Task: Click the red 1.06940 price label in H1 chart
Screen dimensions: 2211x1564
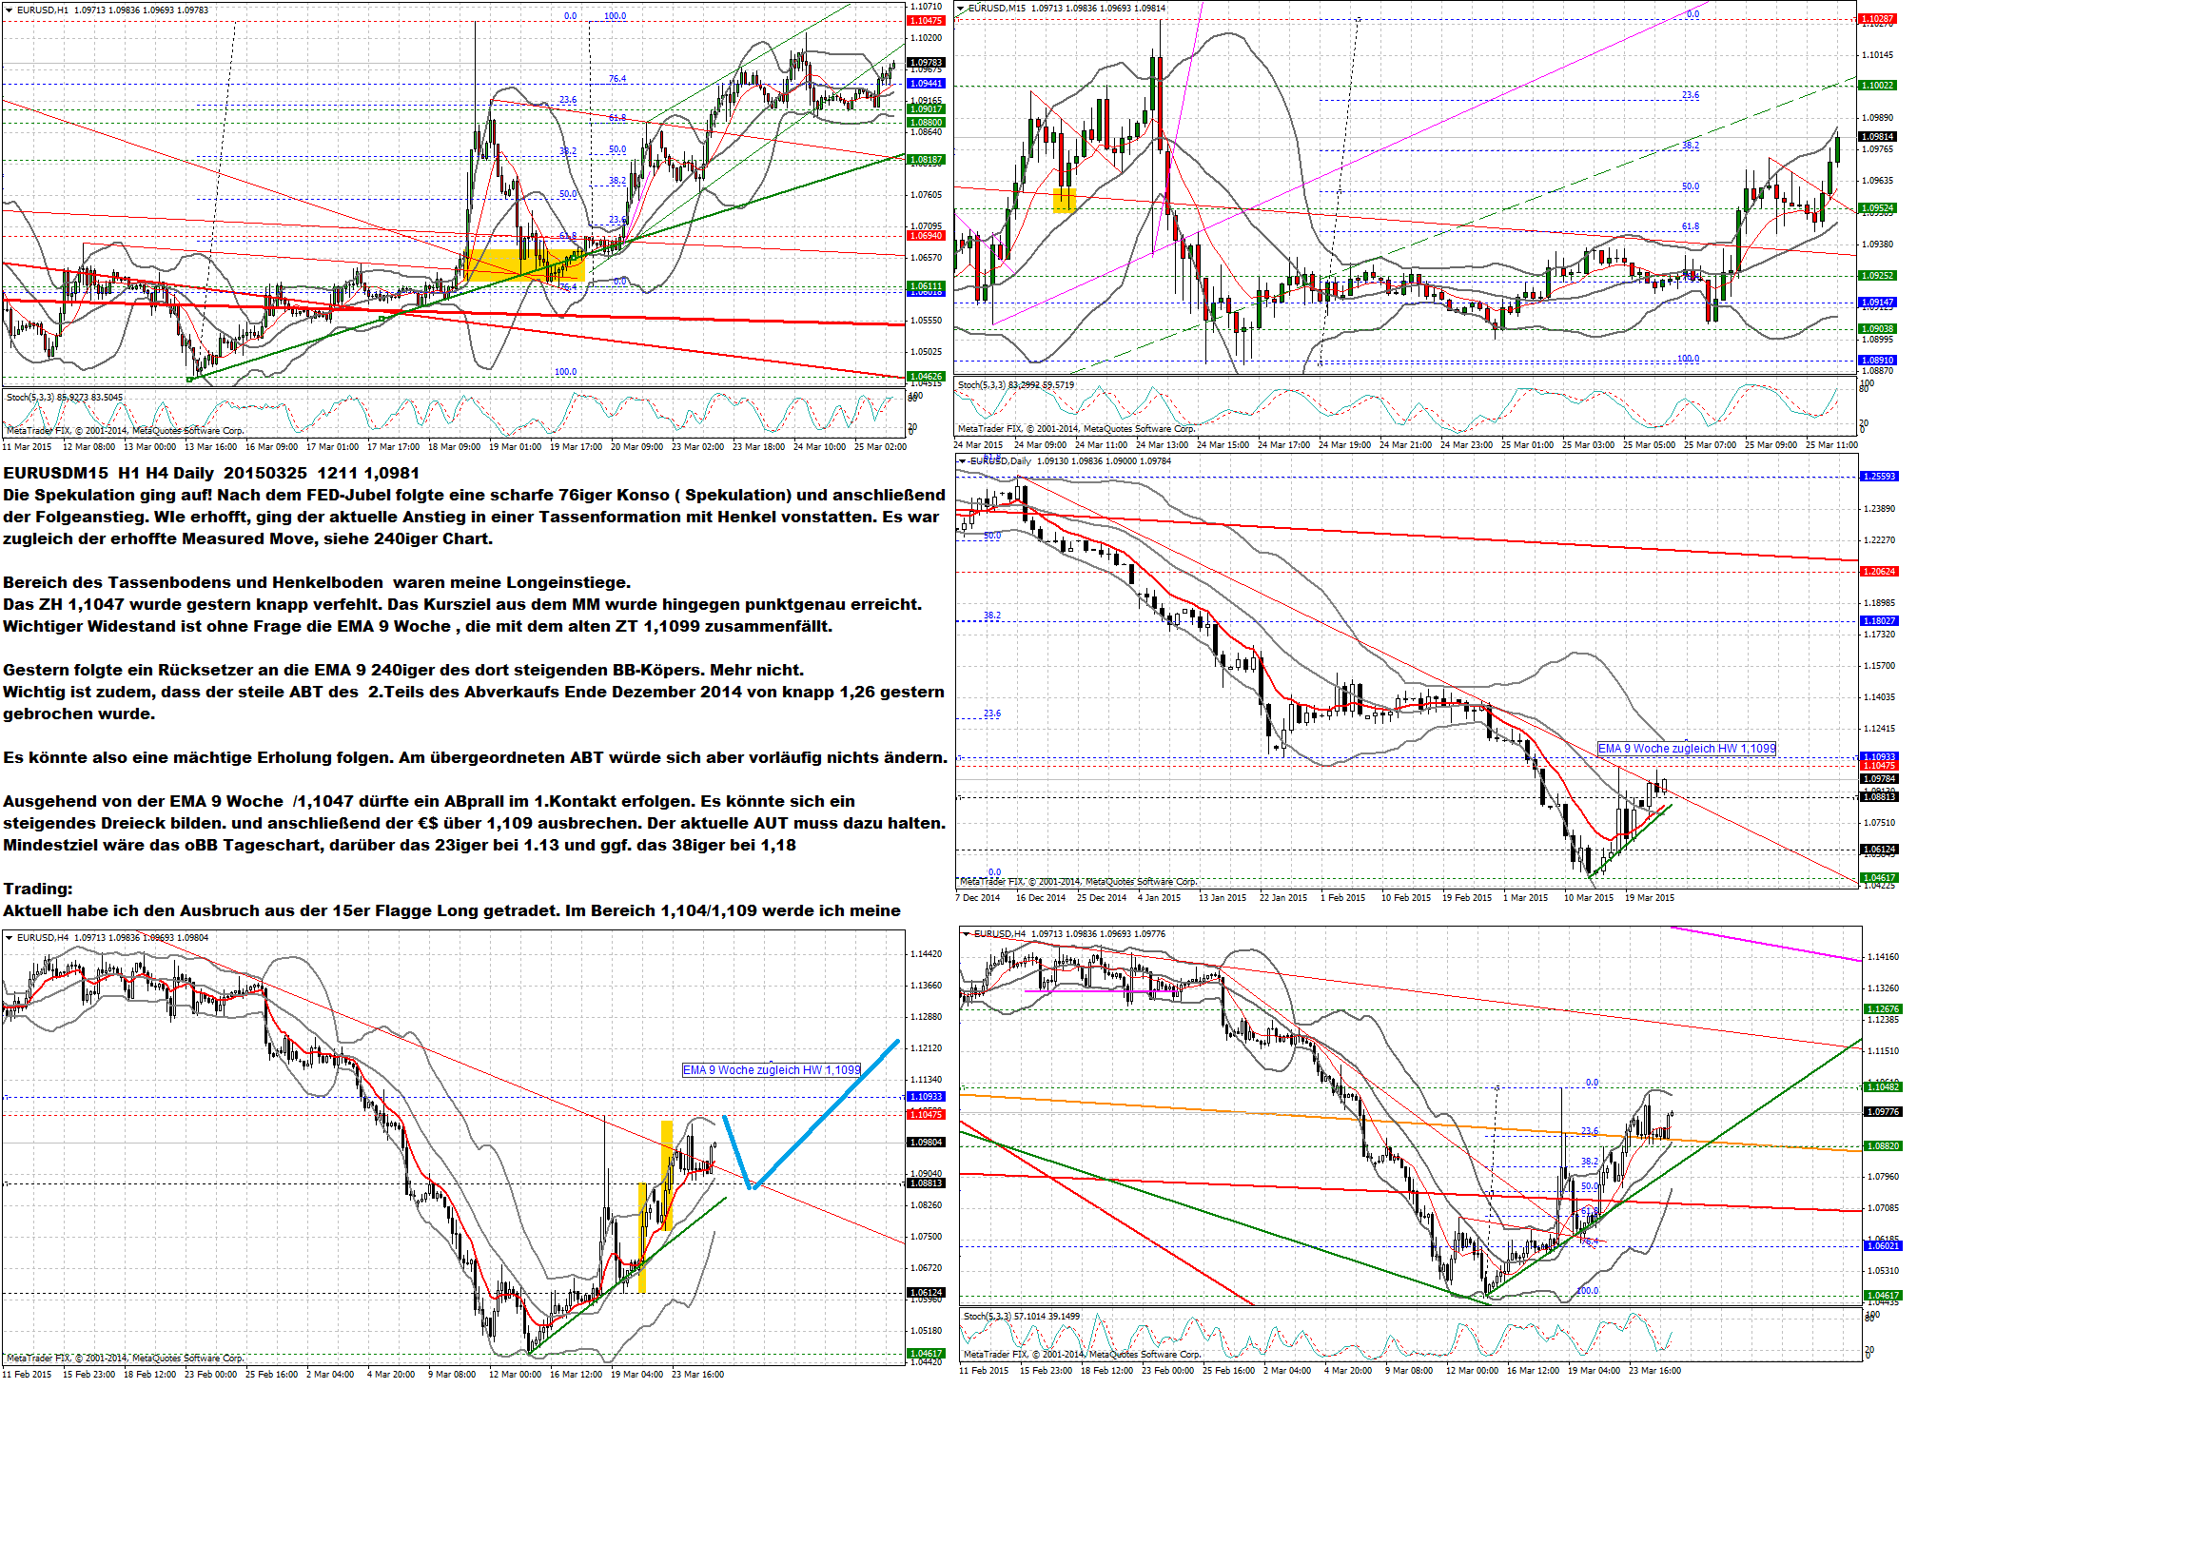Action: coord(927,236)
